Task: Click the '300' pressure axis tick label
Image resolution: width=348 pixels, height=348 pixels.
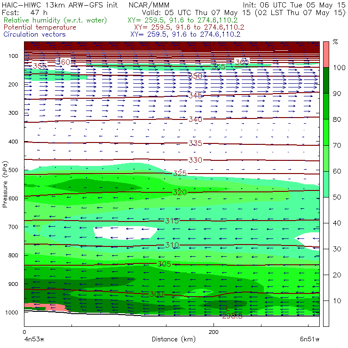Action: 13,113
